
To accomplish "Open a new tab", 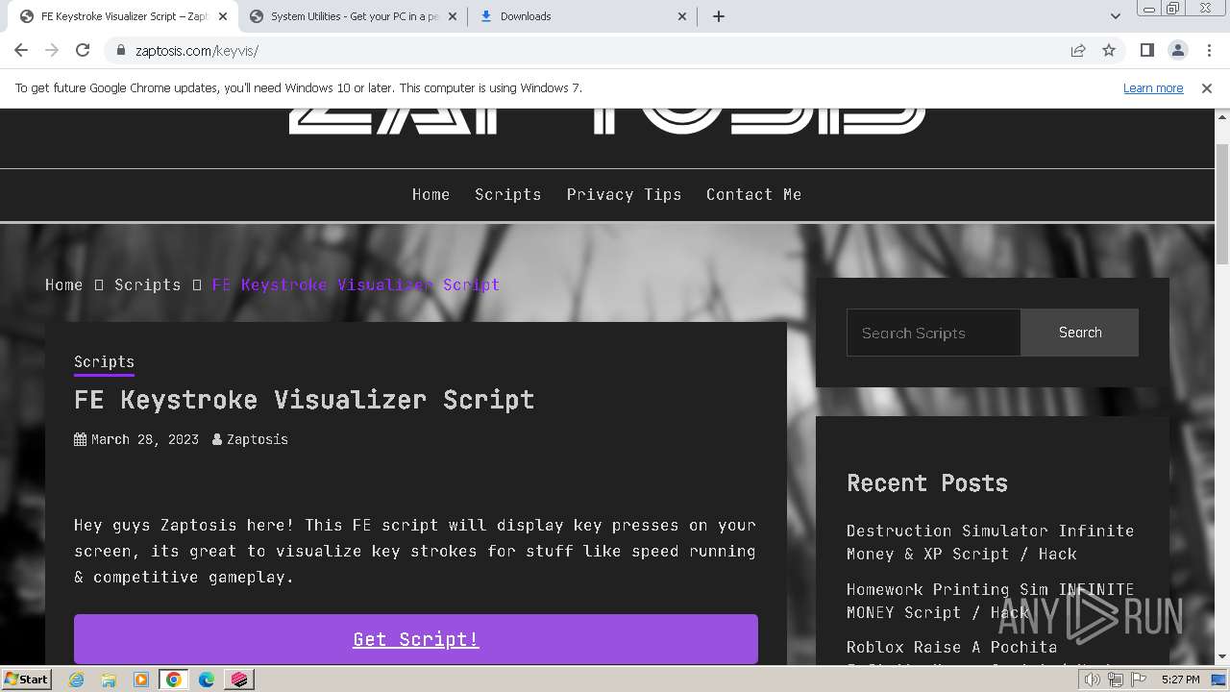I will click(718, 16).
